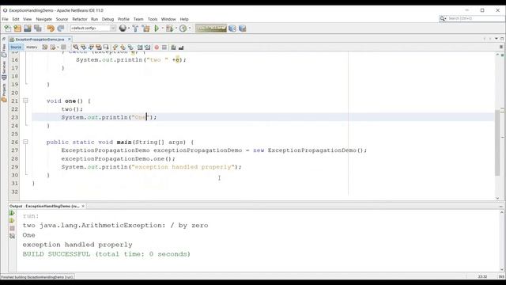Click the Debug Project toolbar icon
The width and height of the screenshot is (506, 285).
[x=169, y=28]
